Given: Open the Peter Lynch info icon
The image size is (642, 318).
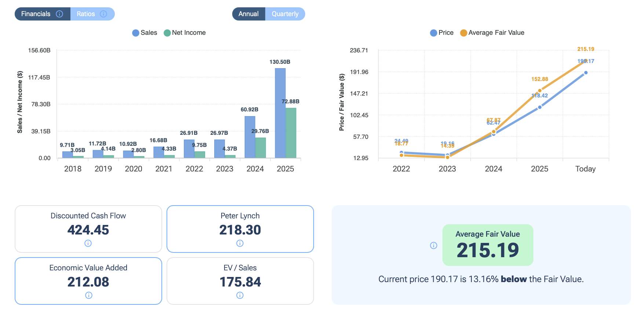Looking at the screenshot, I should click(x=240, y=243).
